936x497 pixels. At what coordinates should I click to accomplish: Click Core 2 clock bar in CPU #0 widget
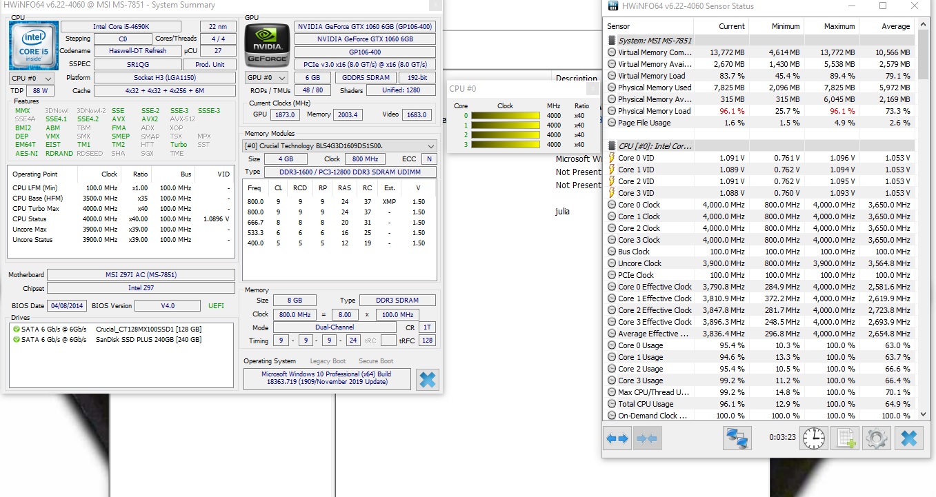506,135
